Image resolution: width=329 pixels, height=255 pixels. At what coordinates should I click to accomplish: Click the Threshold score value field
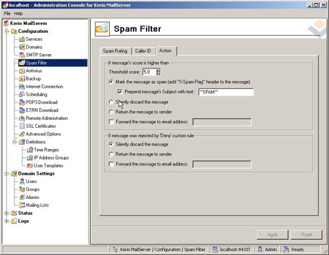click(149, 72)
